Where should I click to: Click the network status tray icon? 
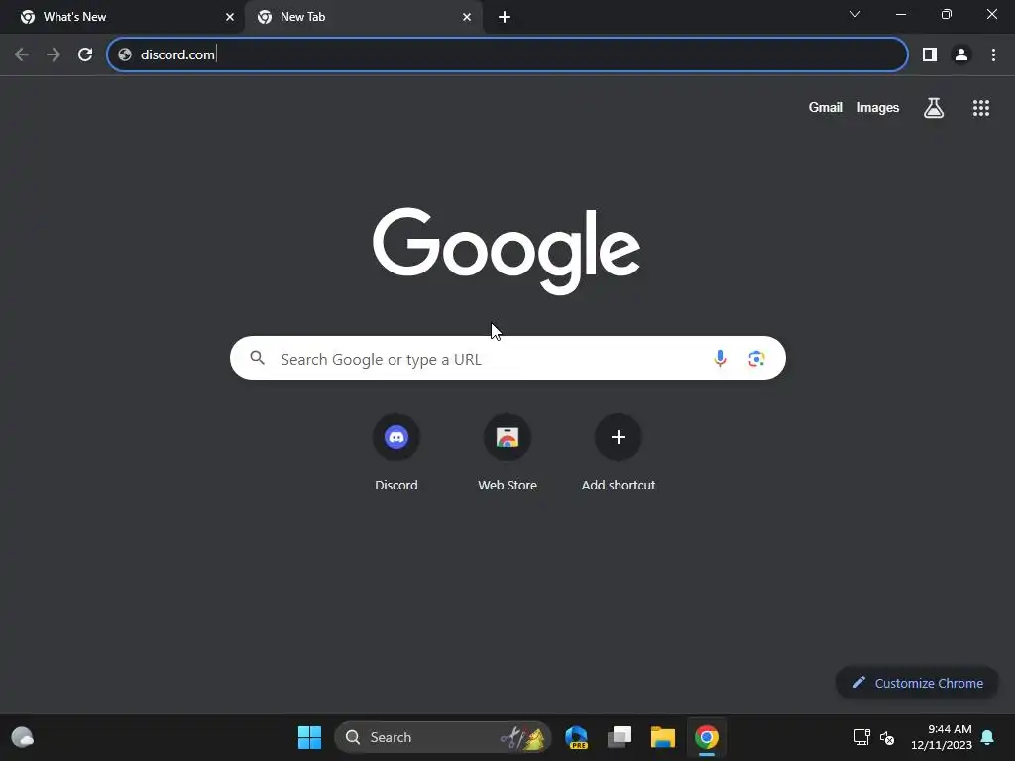862,737
